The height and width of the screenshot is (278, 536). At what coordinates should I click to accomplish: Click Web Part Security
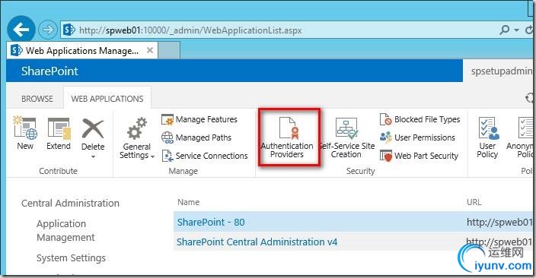point(419,156)
